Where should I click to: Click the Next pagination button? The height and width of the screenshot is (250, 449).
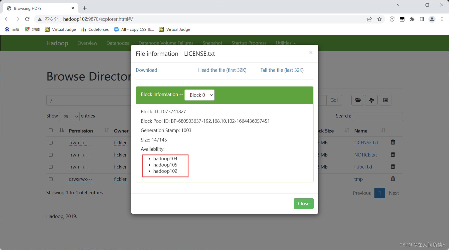(394, 193)
